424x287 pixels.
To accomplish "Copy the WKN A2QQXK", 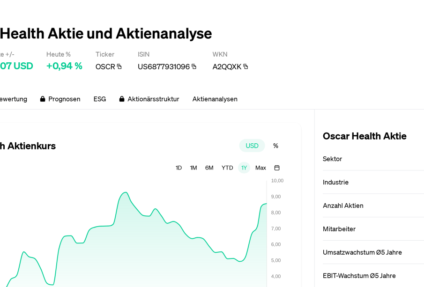I will click(245, 66).
